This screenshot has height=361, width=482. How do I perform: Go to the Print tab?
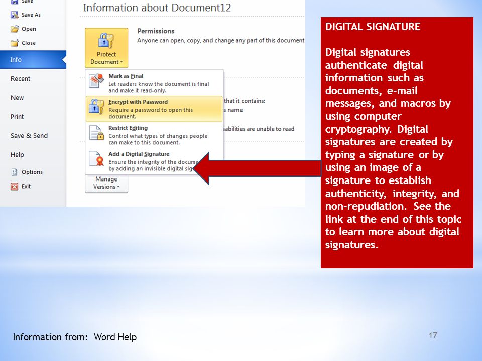point(17,117)
